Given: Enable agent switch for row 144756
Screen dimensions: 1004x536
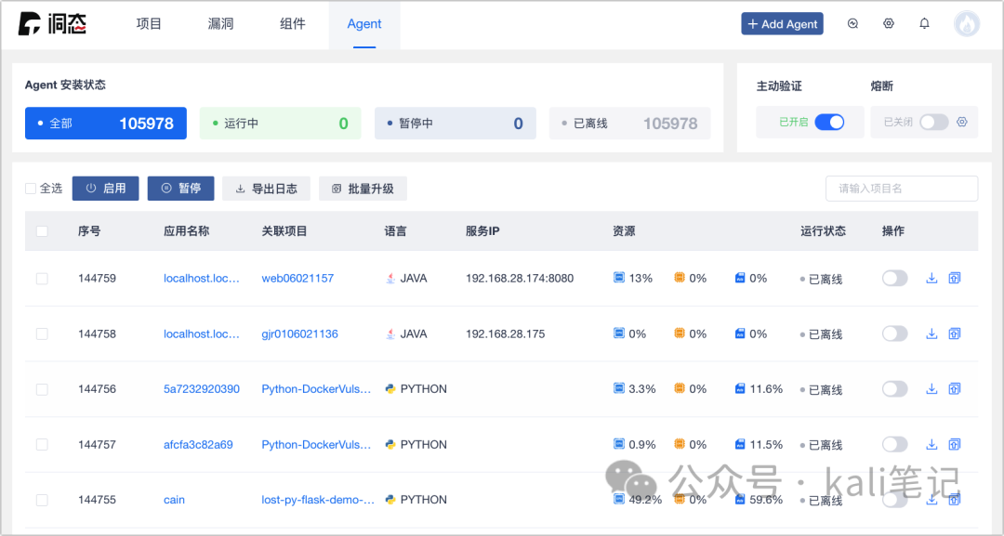Looking at the screenshot, I should pos(894,389).
